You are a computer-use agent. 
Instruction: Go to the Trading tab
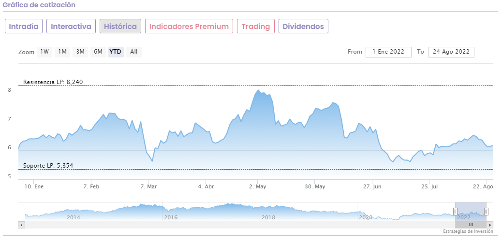[x=256, y=27]
